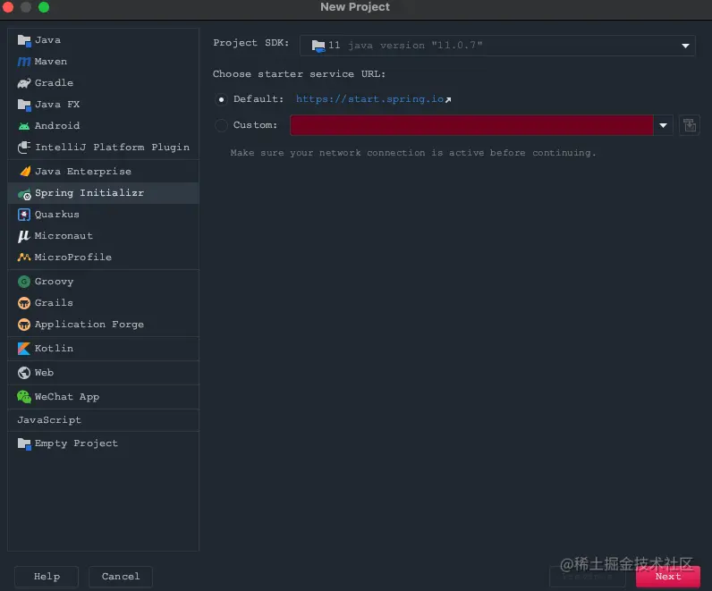
Task: Select the Spring Initializr label
Action: click(x=89, y=193)
